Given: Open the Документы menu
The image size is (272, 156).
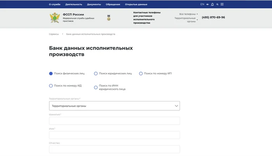Looking at the screenshot, I should coord(94,5).
